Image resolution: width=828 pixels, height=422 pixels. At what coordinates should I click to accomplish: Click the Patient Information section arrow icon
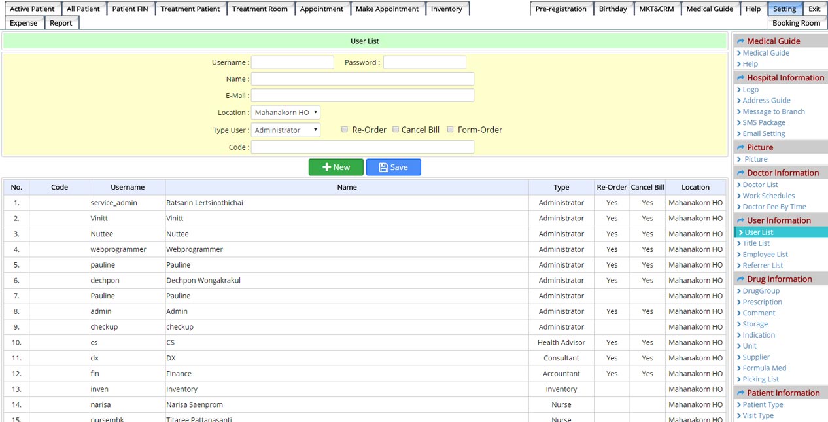(740, 393)
